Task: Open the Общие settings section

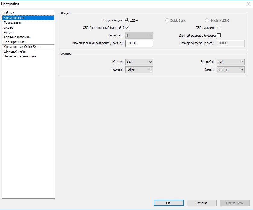Action: (x=9, y=13)
